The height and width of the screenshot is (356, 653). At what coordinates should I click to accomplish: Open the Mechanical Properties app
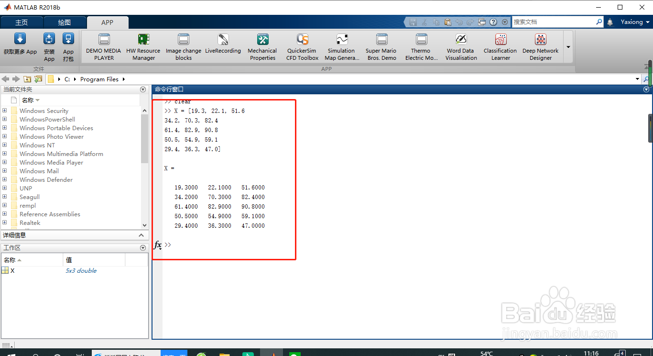(262, 47)
